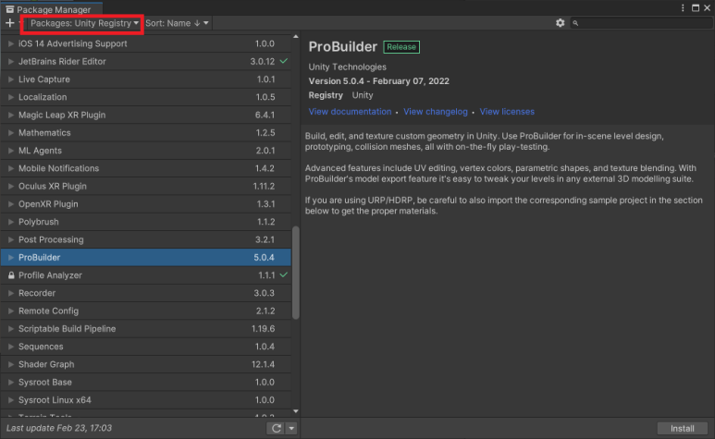Expand the Localization package arrow
Image resolution: width=715 pixels, height=439 pixels.
pos(11,97)
